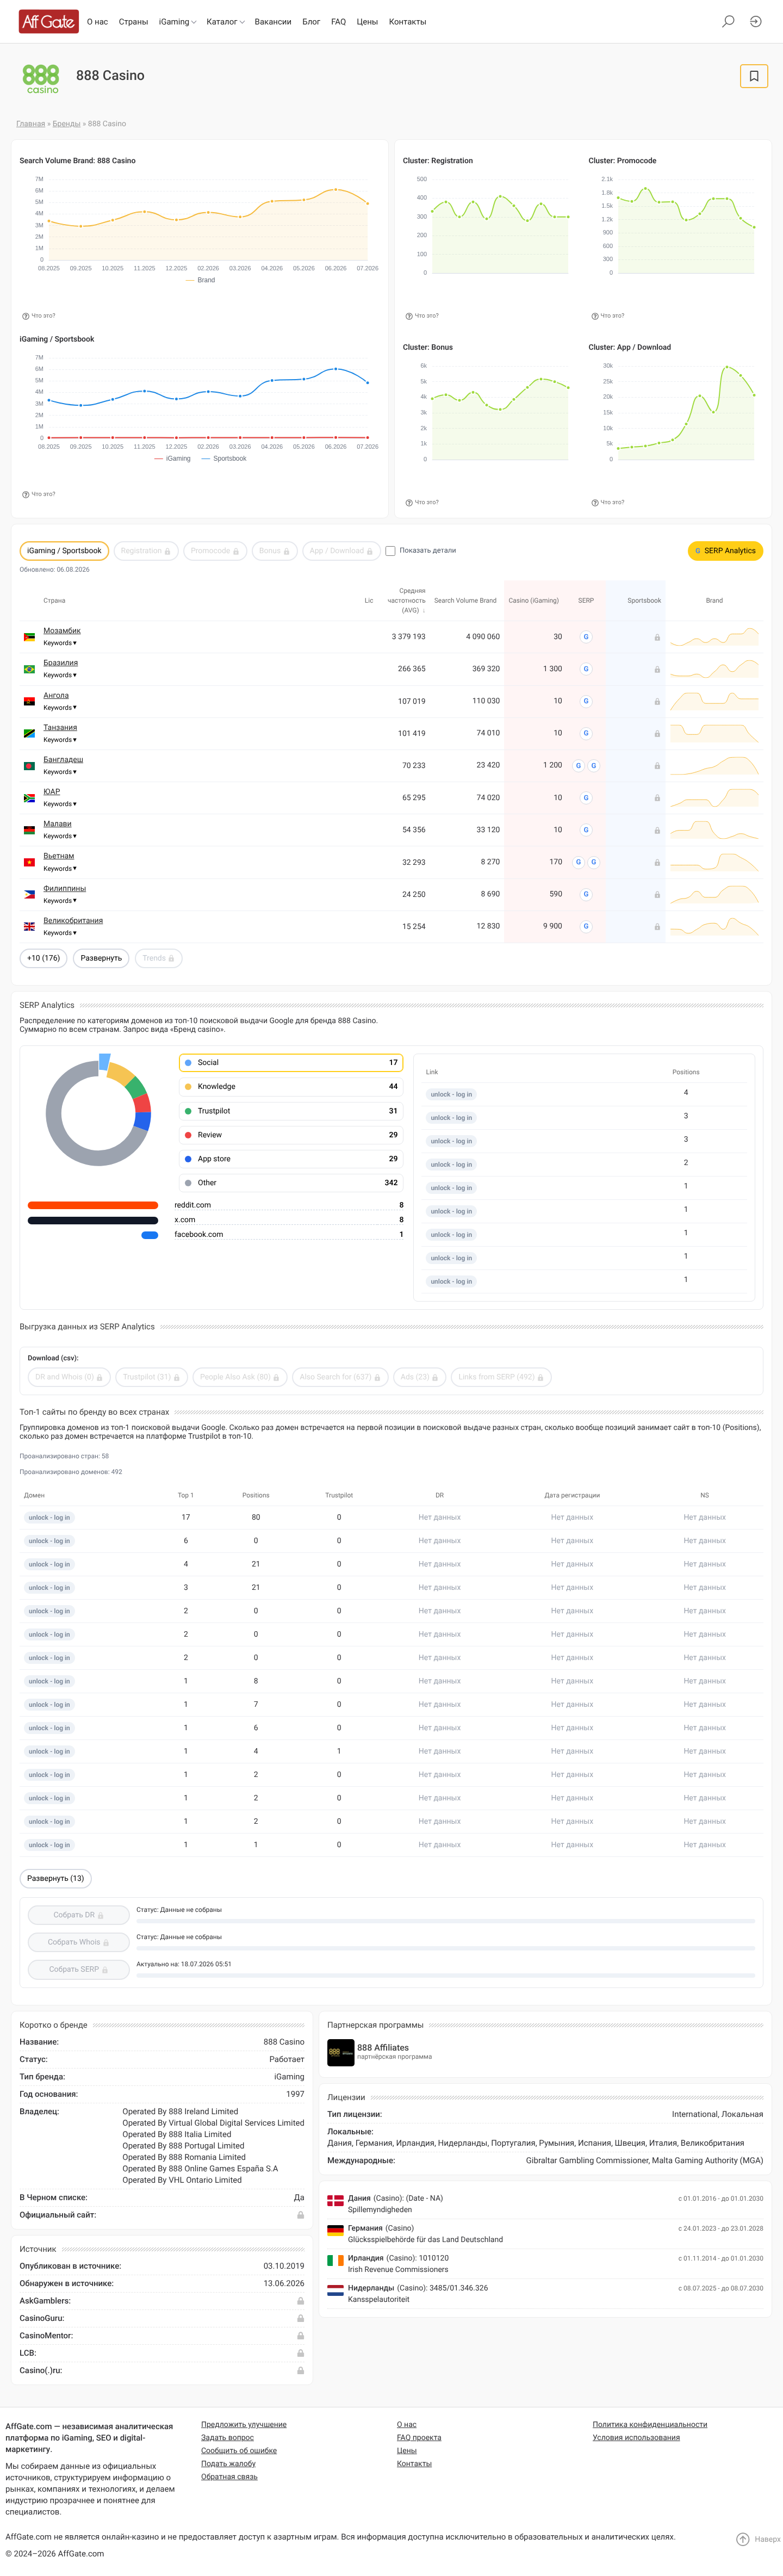Expand Keywords under Великобритания
This screenshot has width=783, height=2576.
(x=60, y=933)
